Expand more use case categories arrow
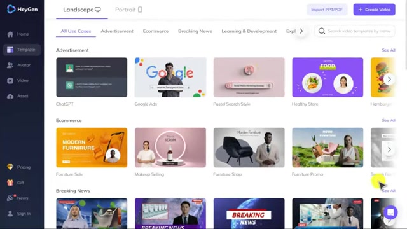 point(301,31)
